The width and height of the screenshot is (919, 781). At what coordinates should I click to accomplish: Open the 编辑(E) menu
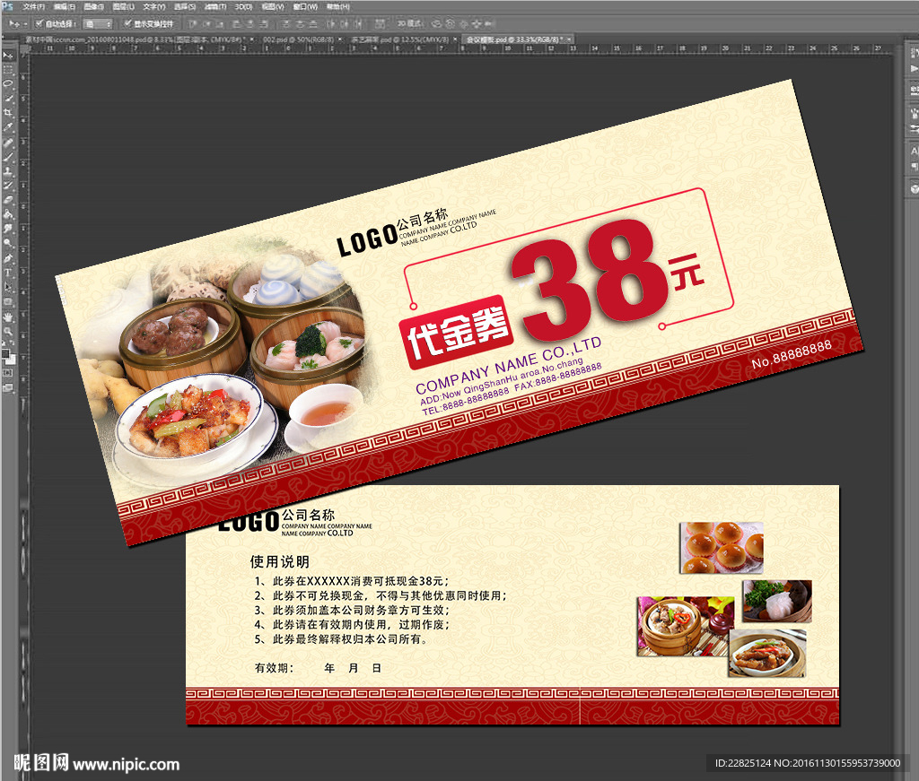[x=65, y=6]
